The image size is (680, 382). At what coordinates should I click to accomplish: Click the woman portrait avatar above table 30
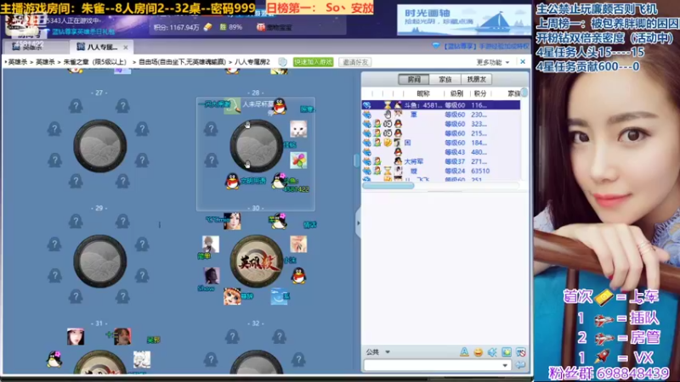pyautogui.click(x=232, y=222)
